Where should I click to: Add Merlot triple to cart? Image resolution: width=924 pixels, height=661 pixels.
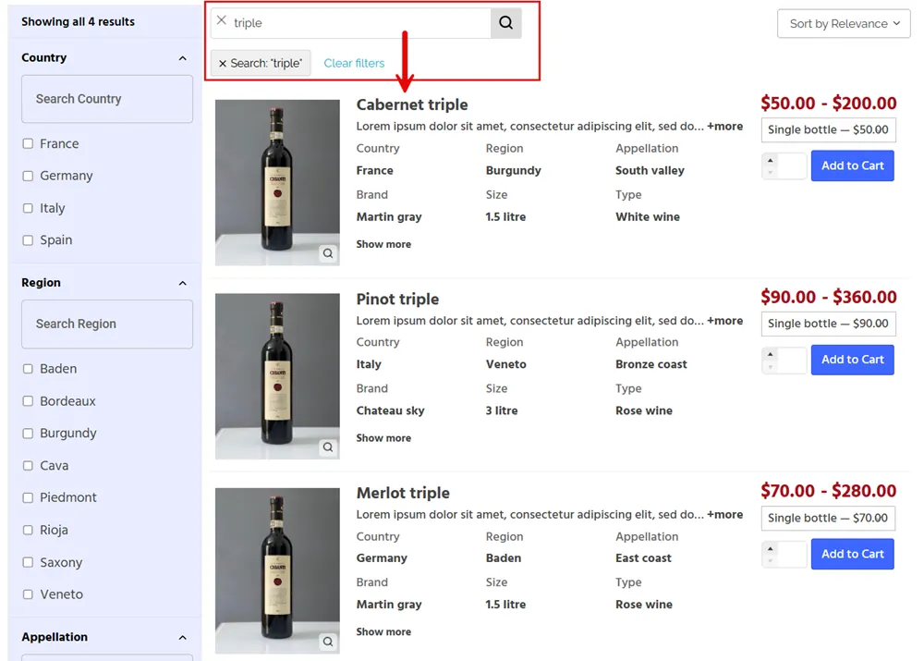coord(852,555)
